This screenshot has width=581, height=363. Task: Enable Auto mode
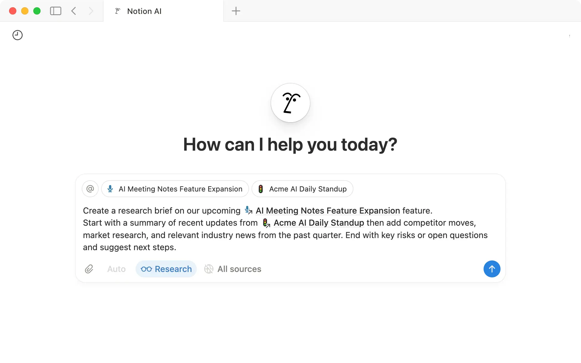[116, 269]
